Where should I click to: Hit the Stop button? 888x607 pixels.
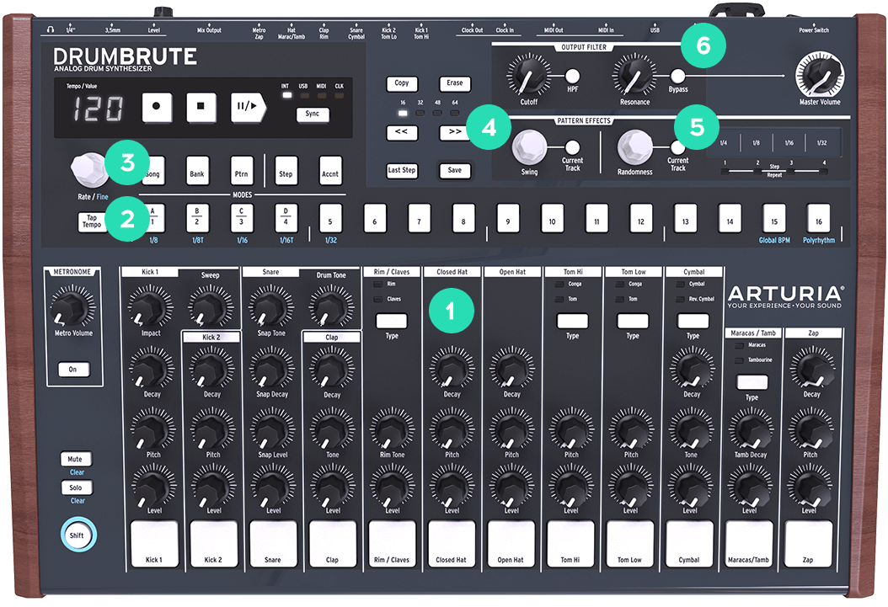pyautogui.click(x=201, y=108)
